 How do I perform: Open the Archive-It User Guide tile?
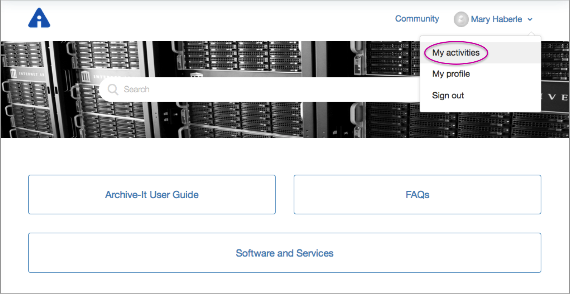[152, 195]
